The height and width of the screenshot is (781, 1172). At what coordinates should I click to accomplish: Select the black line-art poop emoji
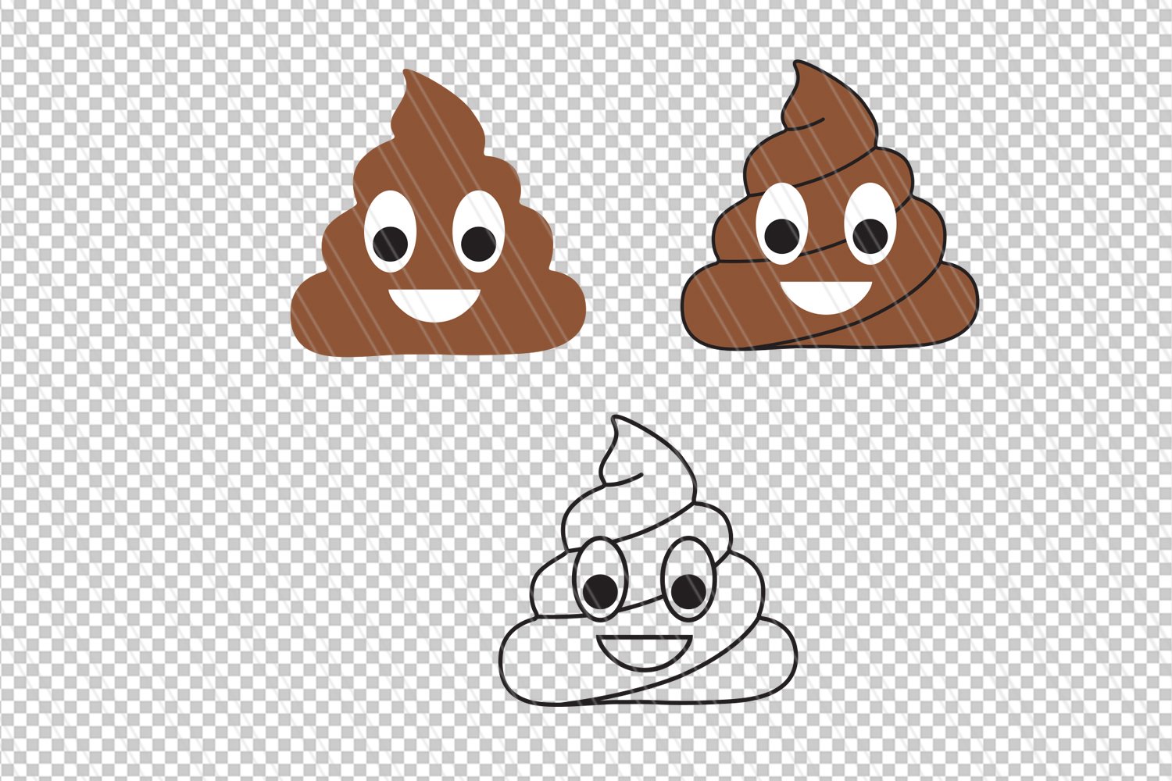(x=649, y=561)
